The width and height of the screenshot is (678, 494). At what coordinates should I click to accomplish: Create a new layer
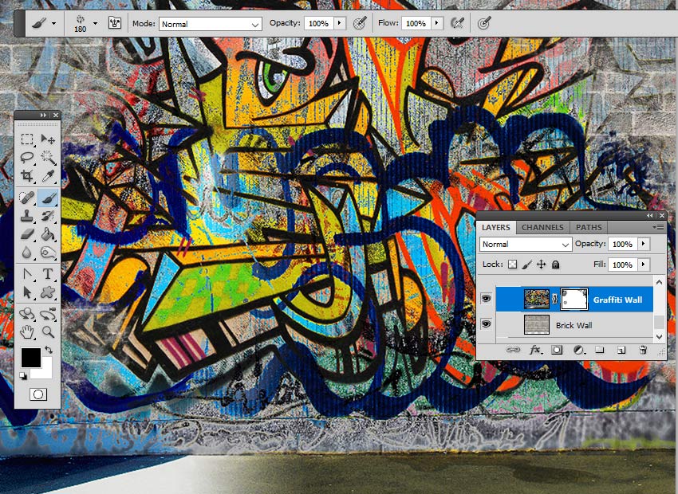click(x=622, y=349)
